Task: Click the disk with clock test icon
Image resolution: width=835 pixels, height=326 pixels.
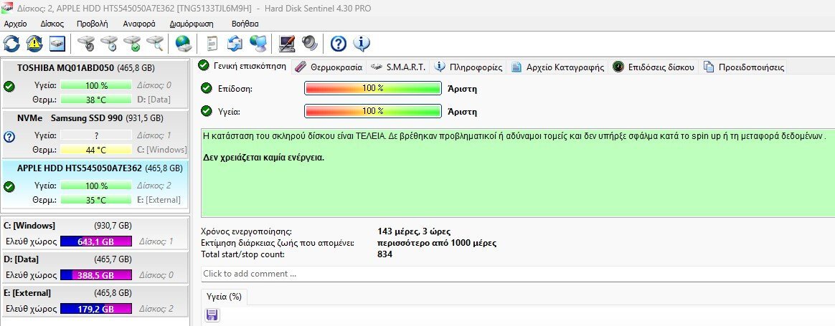Action: pyautogui.click(x=109, y=43)
